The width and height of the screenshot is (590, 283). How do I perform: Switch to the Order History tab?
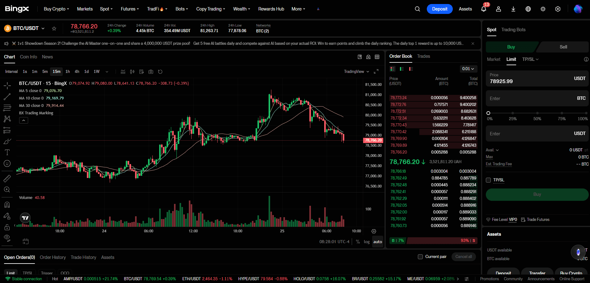click(x=53, y=257)
